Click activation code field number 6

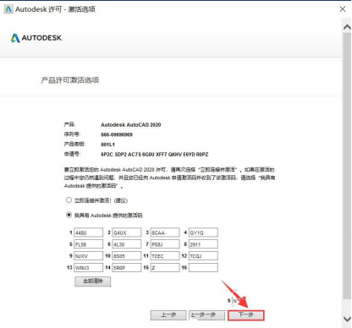click(x=127, y=244)
